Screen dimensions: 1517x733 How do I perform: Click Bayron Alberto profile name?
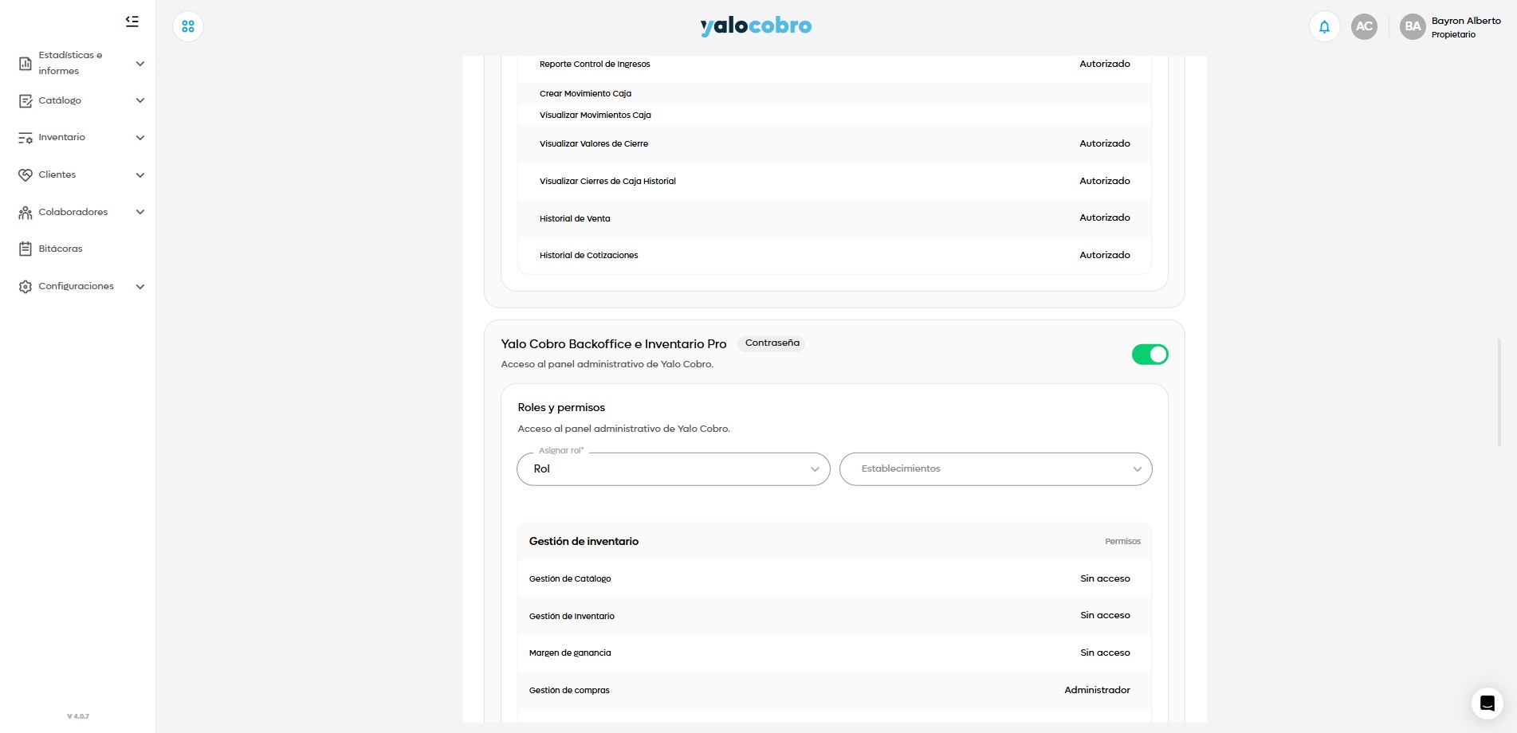coord(1466,21)
